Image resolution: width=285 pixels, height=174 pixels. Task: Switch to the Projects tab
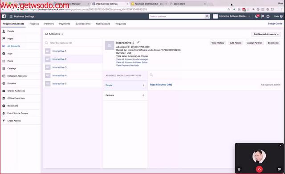[34, 24]
